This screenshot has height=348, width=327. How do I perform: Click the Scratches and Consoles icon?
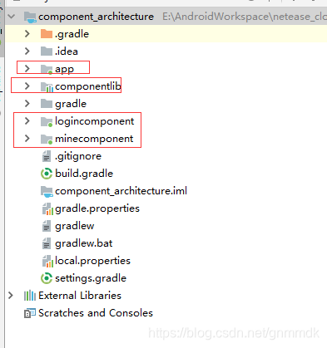point(30,313)
